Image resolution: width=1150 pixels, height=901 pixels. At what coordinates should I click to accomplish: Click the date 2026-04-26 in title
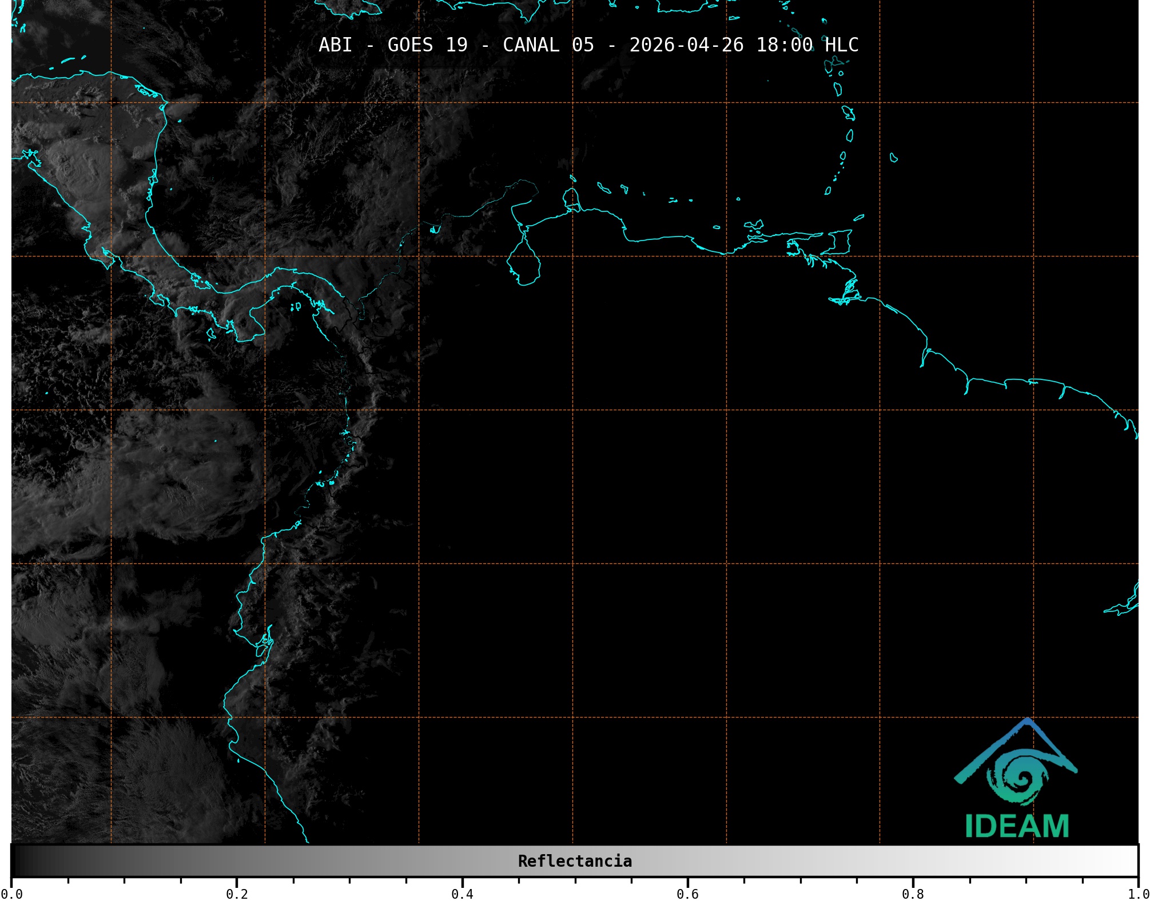tap(686, 45)
